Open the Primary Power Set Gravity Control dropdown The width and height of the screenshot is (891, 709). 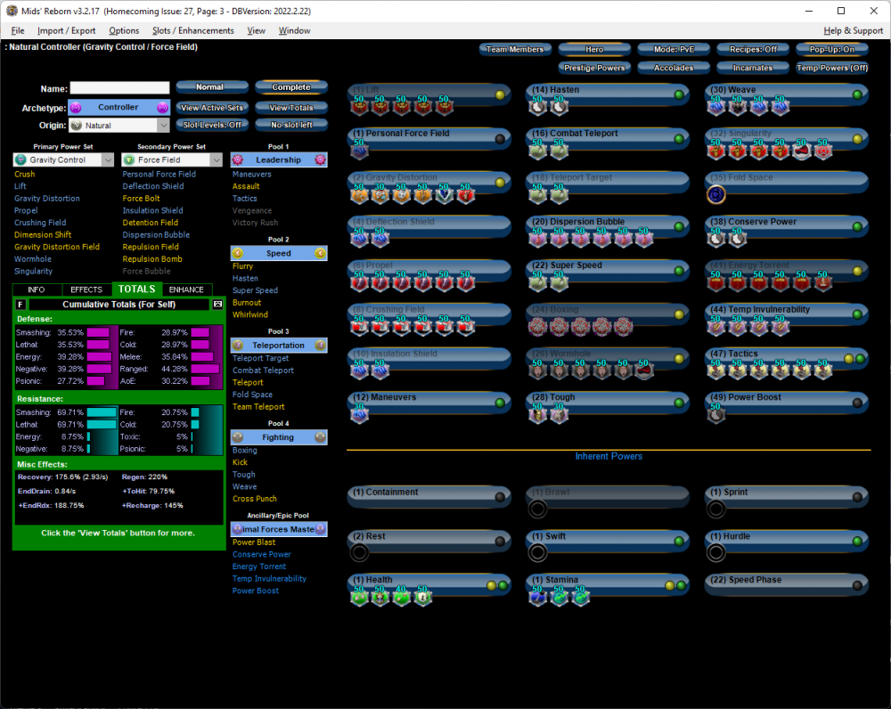(63, 160)
